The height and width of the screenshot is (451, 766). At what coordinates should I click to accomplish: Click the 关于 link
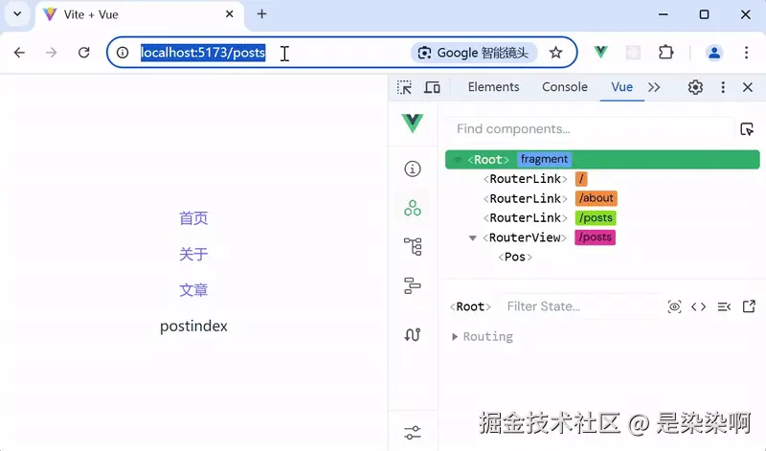point(193,254)
